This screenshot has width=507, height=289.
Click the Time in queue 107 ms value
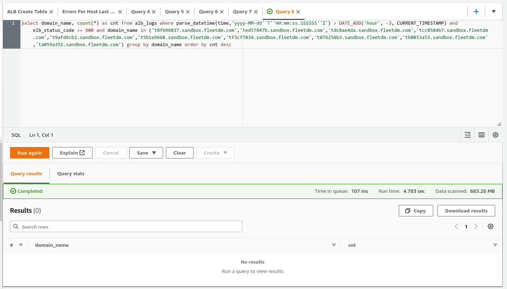[x=360, y=191]
